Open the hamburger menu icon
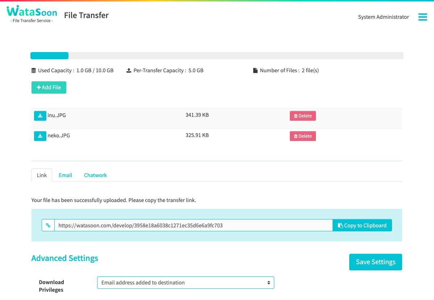The image size is (434, 300). tap(422, 17)
